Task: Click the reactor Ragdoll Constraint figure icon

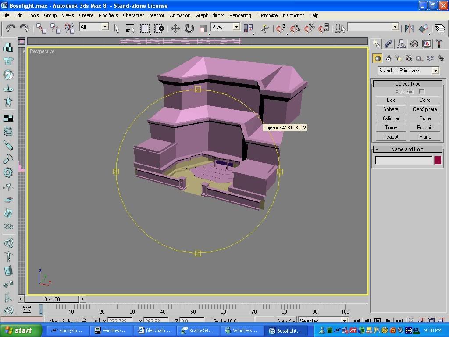Action: click(8, 256)
